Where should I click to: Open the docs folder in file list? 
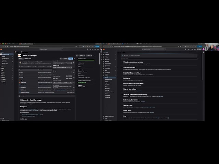click(22, 72)
